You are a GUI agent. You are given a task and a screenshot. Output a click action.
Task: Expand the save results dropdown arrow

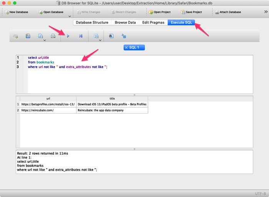(x=100, y=40)
